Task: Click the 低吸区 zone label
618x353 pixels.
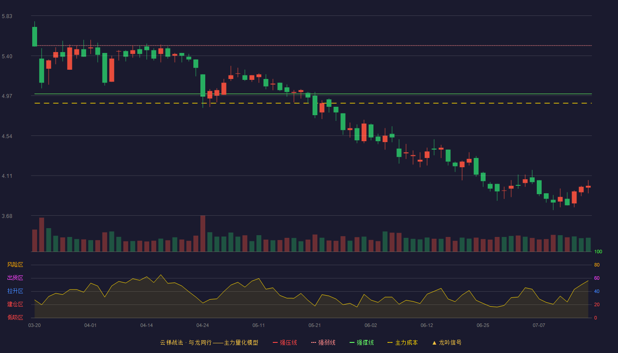Action: point(15,317)
